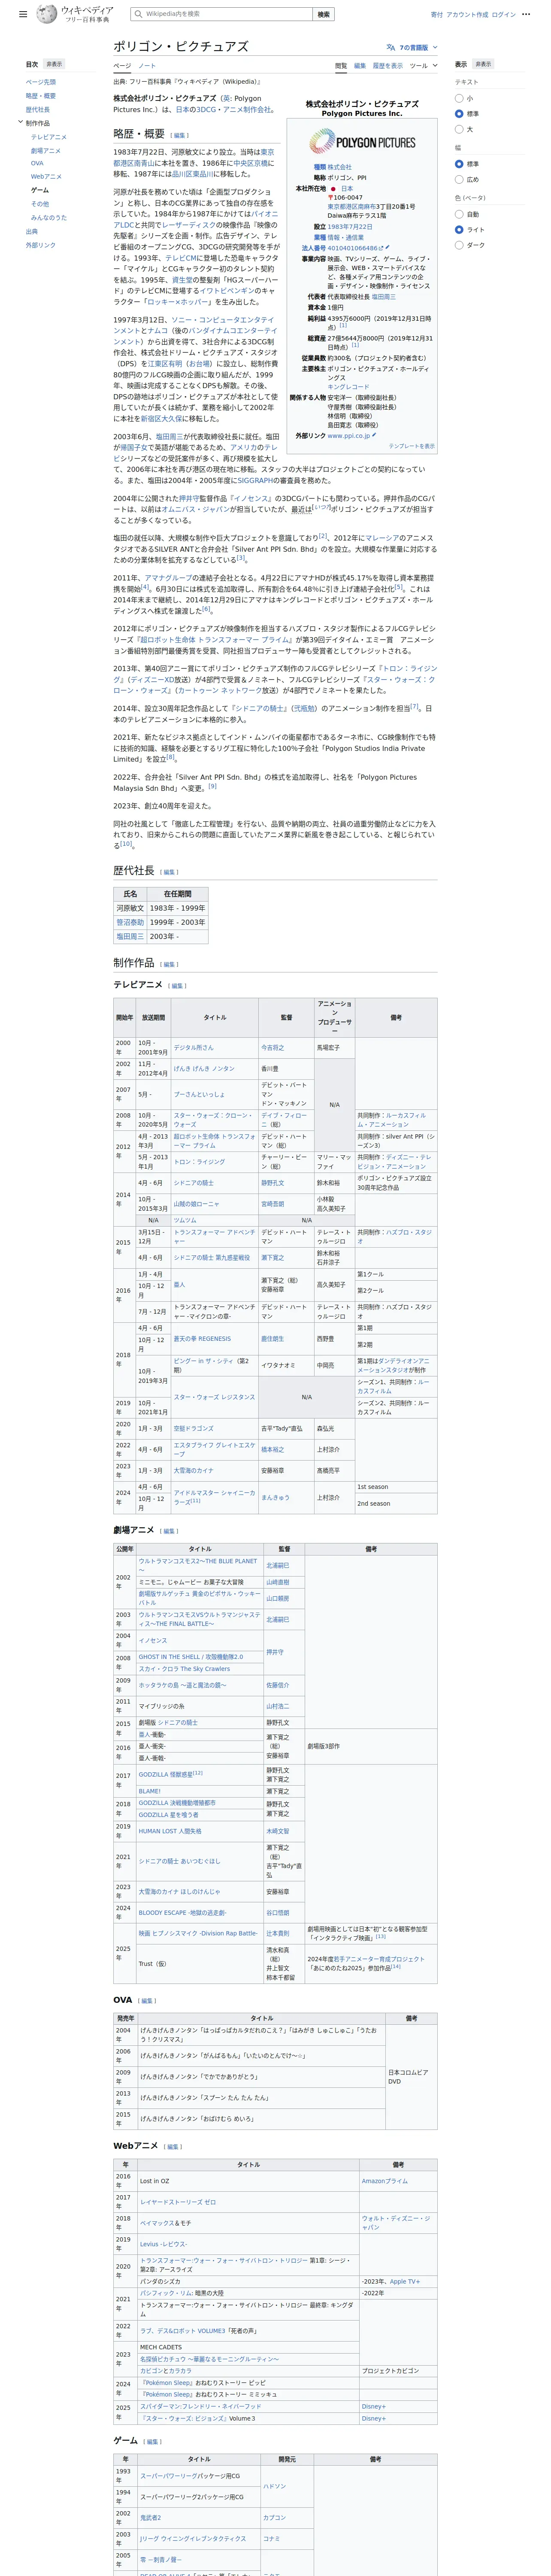
Task: Jump to OVA in contents
Action: click(x=37, y=163)
